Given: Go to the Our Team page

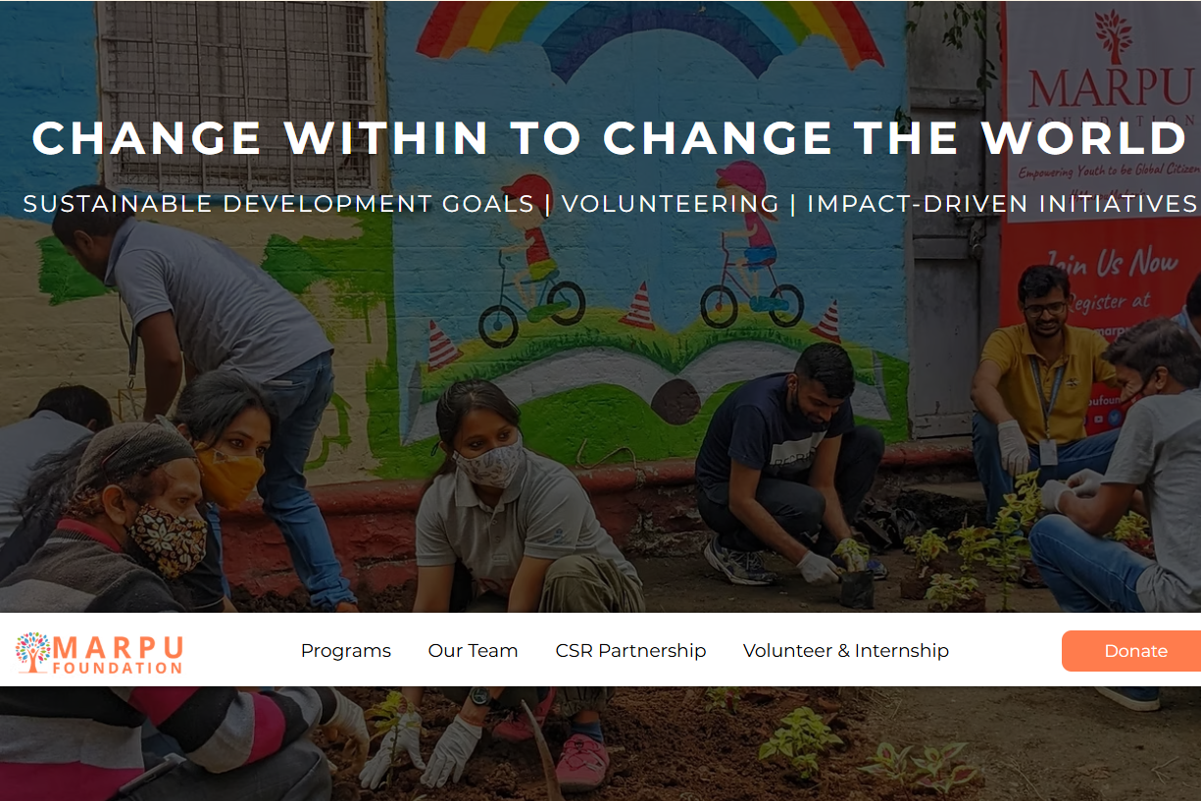Looking at the screenshot, I should point(473,651).
